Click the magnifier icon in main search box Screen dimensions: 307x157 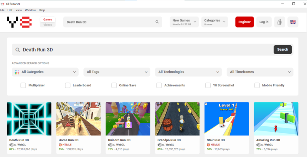pyautogui.click(x=18, y=50)
